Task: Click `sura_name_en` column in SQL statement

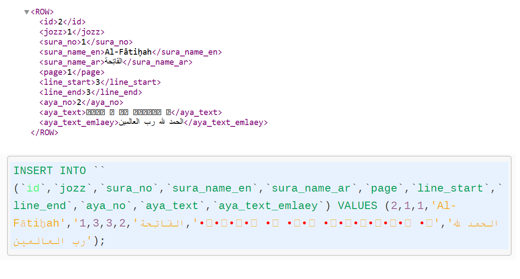Action: pyautogui.click(x=212, y=188)
